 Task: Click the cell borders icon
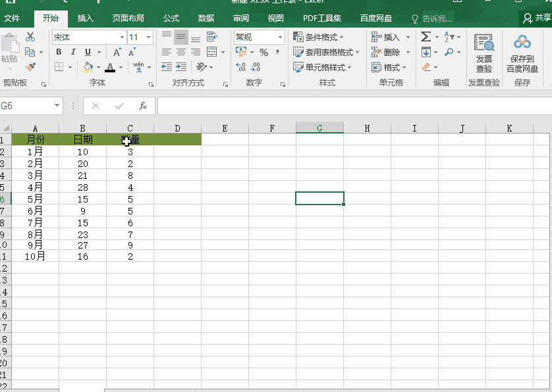[x=59, y=67]
